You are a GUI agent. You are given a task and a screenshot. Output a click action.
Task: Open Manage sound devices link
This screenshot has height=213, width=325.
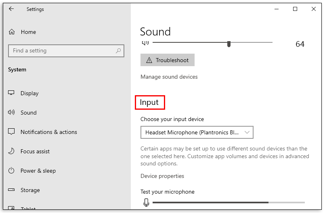tap(169, 77)
